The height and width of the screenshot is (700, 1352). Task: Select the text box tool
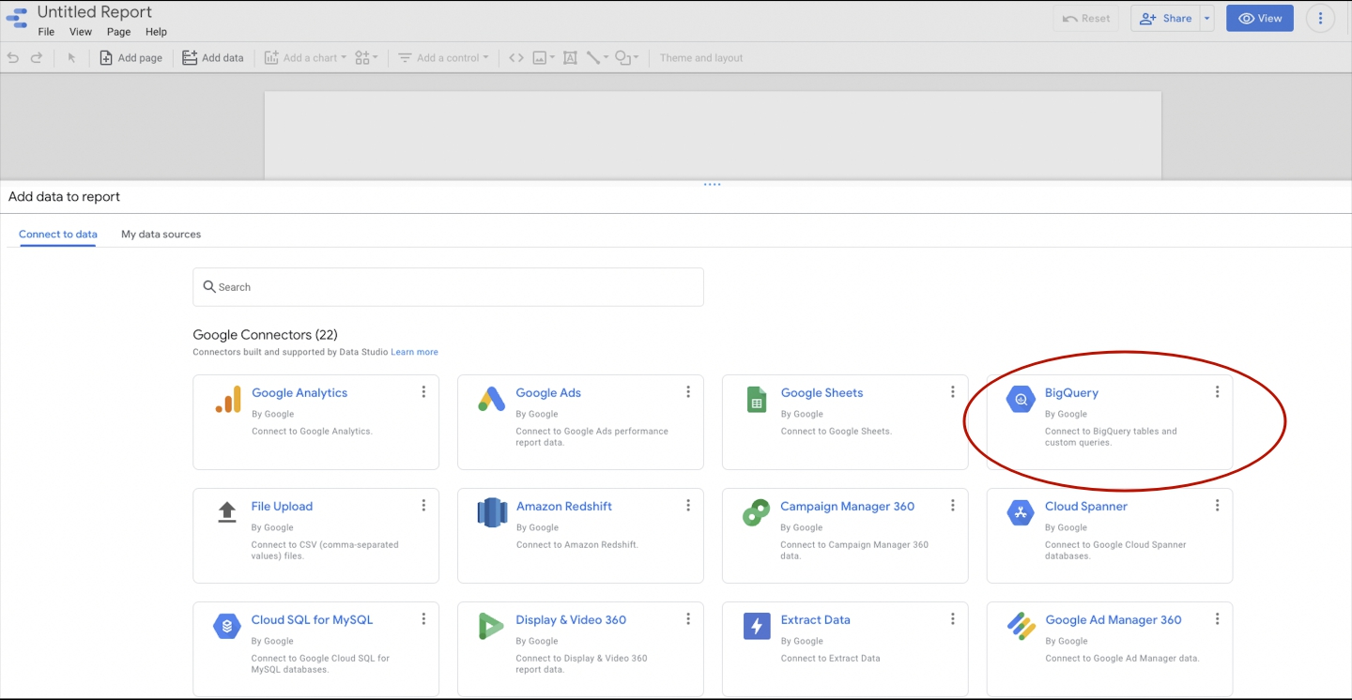pos(570,58)
